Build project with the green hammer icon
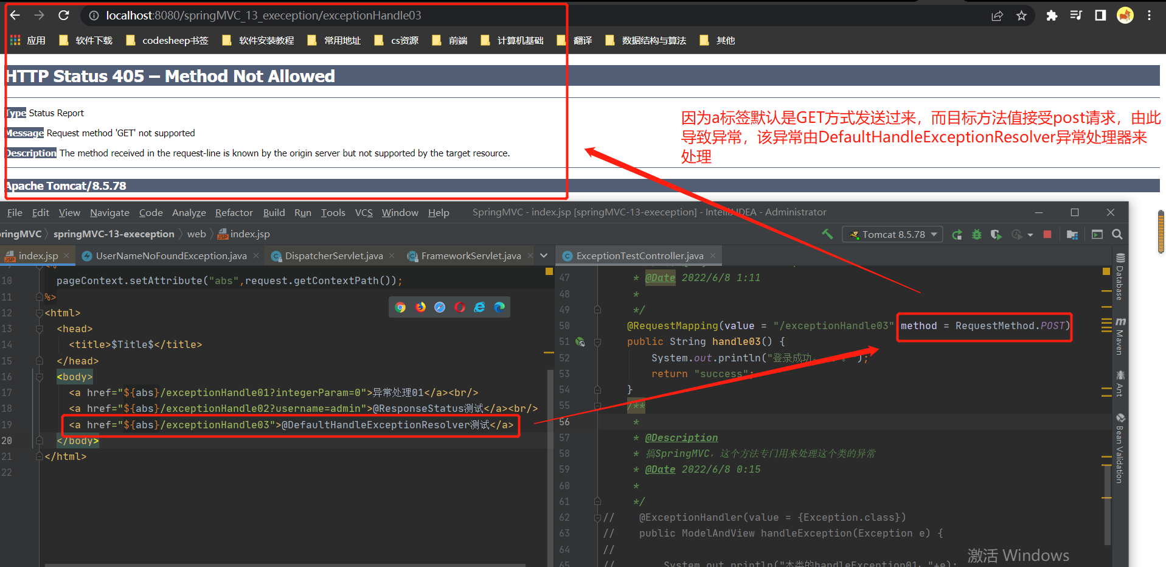Screen dimensions: 1166x567 [827, 234]
